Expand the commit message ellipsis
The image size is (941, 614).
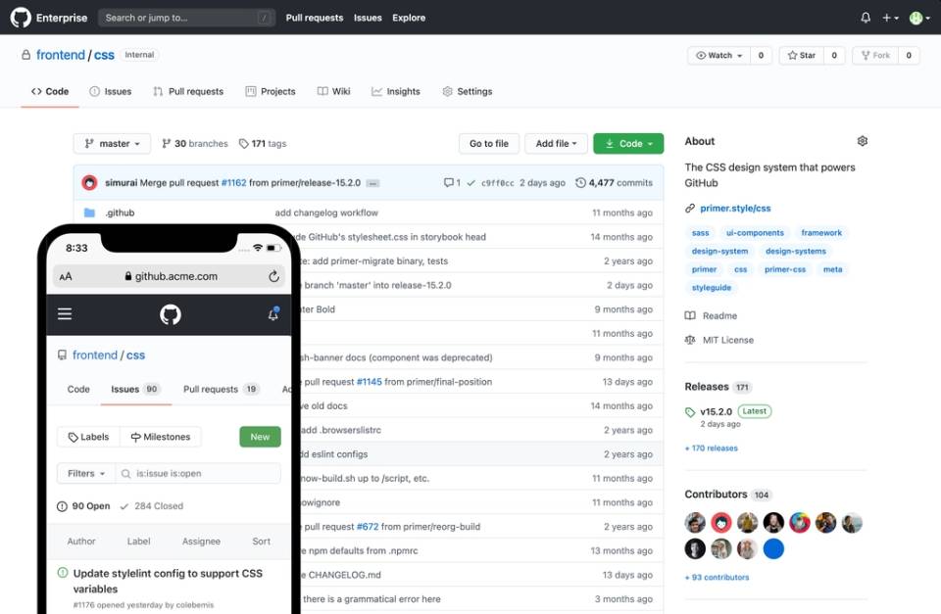(x=372, y=183)
